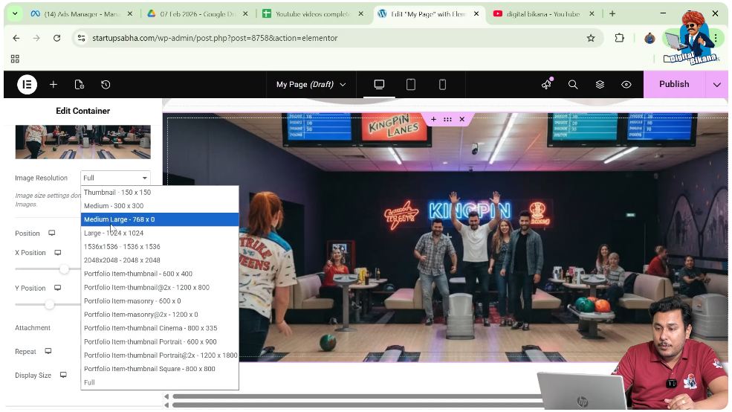Delete container using the X handle
Screen dimensions: 732x412
pyautogui.click(x=461, y=119)
